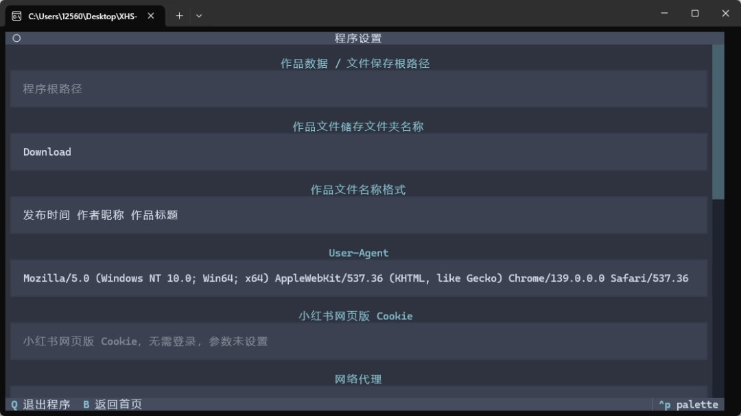Click the 作品文件名称格式 field
Viewport: 741px width, 416px height.
tap(357, 215)
